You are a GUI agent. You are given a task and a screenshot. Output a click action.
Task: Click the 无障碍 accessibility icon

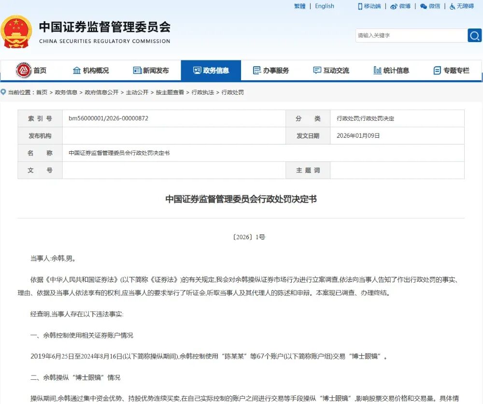(x=453, y=6)
